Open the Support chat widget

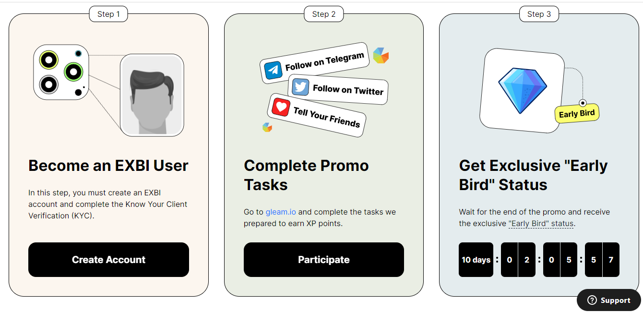tap(609, 300)
